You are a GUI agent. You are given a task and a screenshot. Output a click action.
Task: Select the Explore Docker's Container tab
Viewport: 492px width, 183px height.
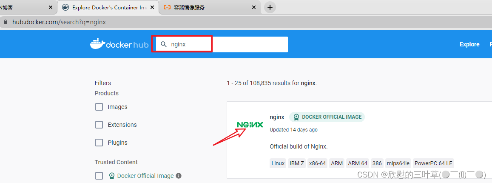(x=108, y=7)
